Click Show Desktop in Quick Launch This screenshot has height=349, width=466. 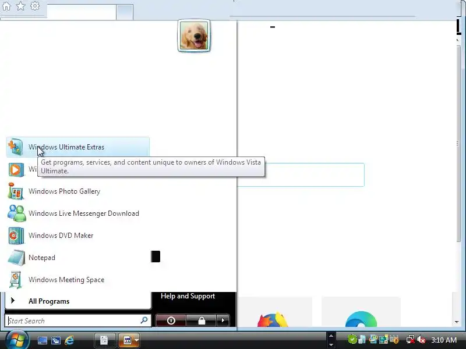(42, 340)
